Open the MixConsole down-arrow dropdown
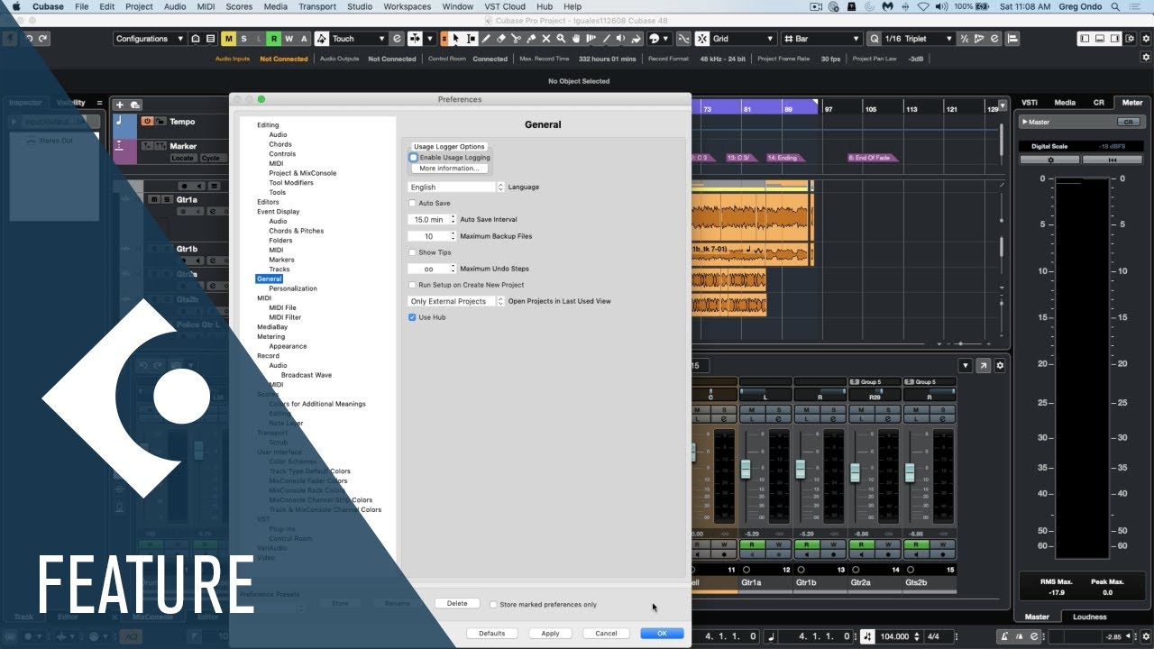This screenshot has height=649, width=1154. point(966,365)
